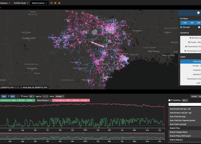Select the Zero axis option

coord(13,96)
